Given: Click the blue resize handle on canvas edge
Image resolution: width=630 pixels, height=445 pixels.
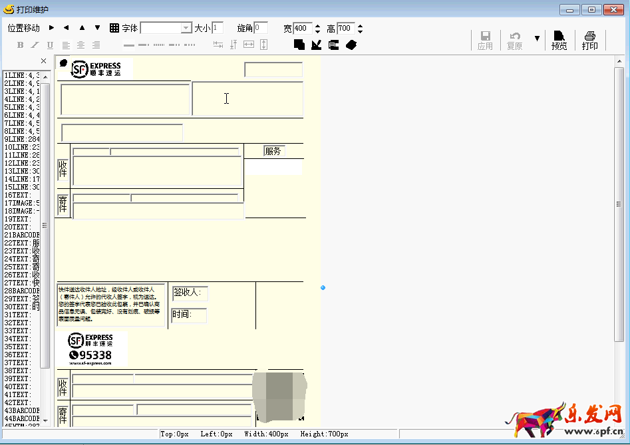Looking at the screenshot, I should (x=323, y=287).
